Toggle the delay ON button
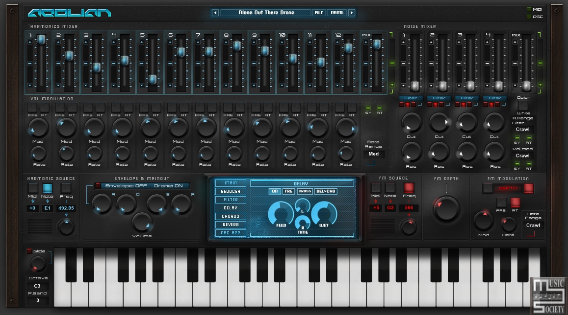 275,191
